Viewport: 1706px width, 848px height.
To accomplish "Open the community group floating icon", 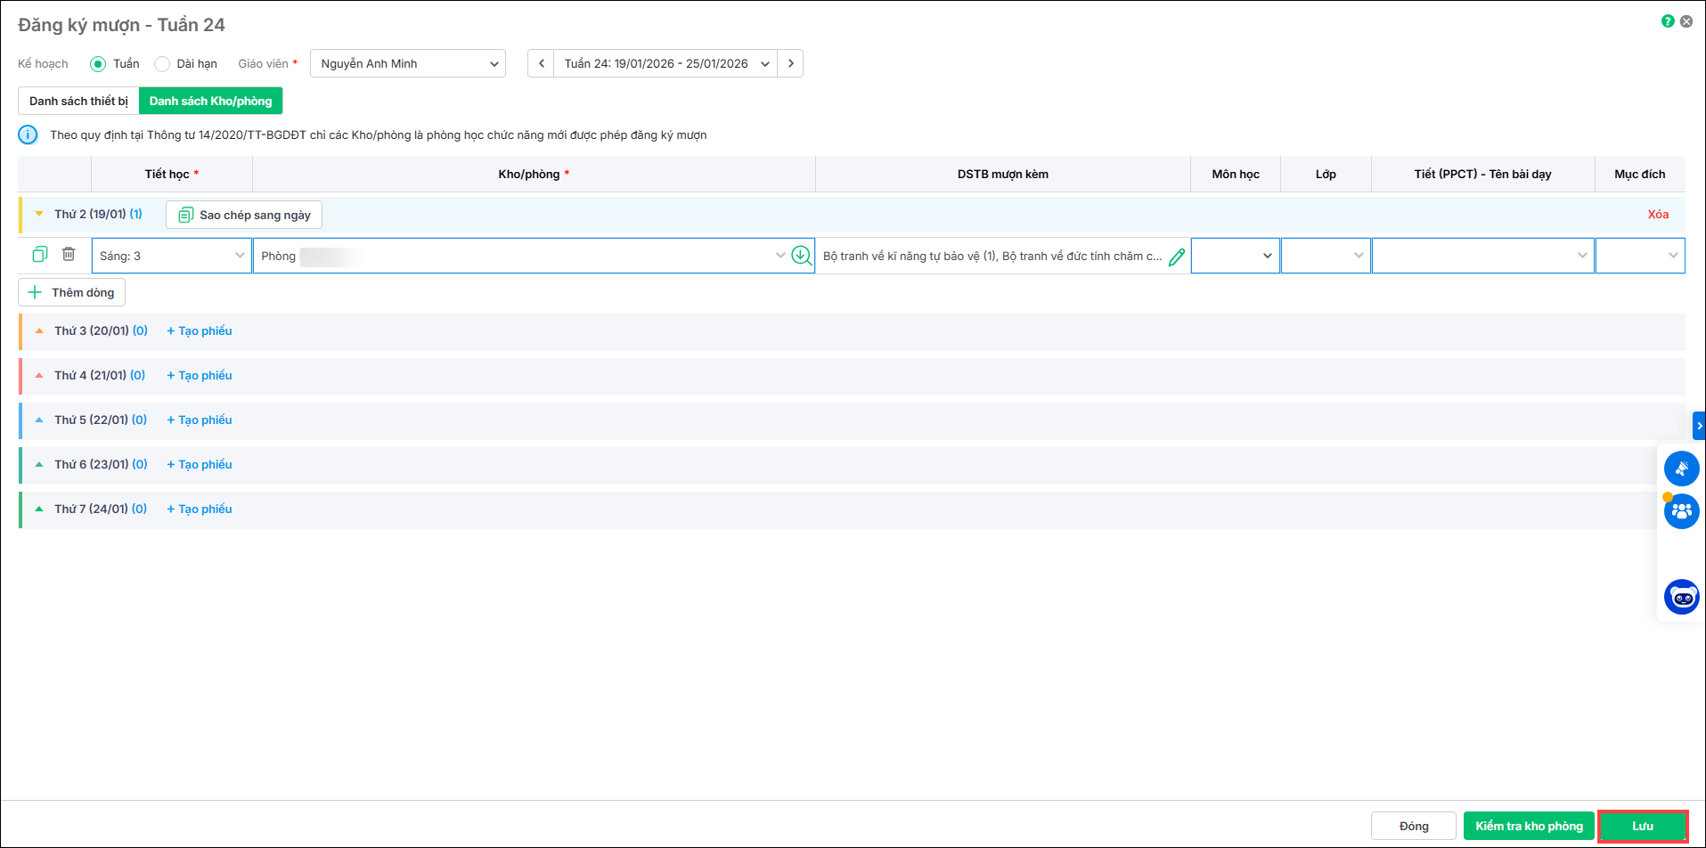I will tap(1681, 511).
